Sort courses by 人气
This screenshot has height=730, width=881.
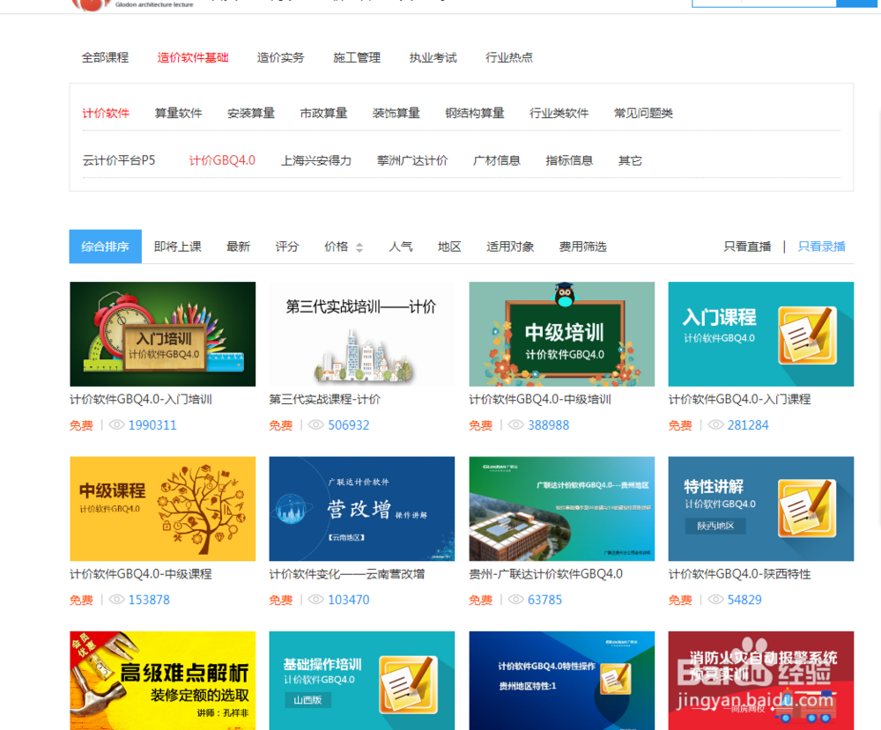pyautogui.click(x=401, y=247)
